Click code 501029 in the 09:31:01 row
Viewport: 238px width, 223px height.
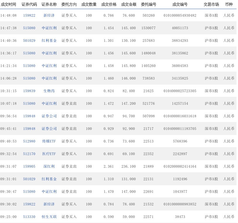coord(29,179)
